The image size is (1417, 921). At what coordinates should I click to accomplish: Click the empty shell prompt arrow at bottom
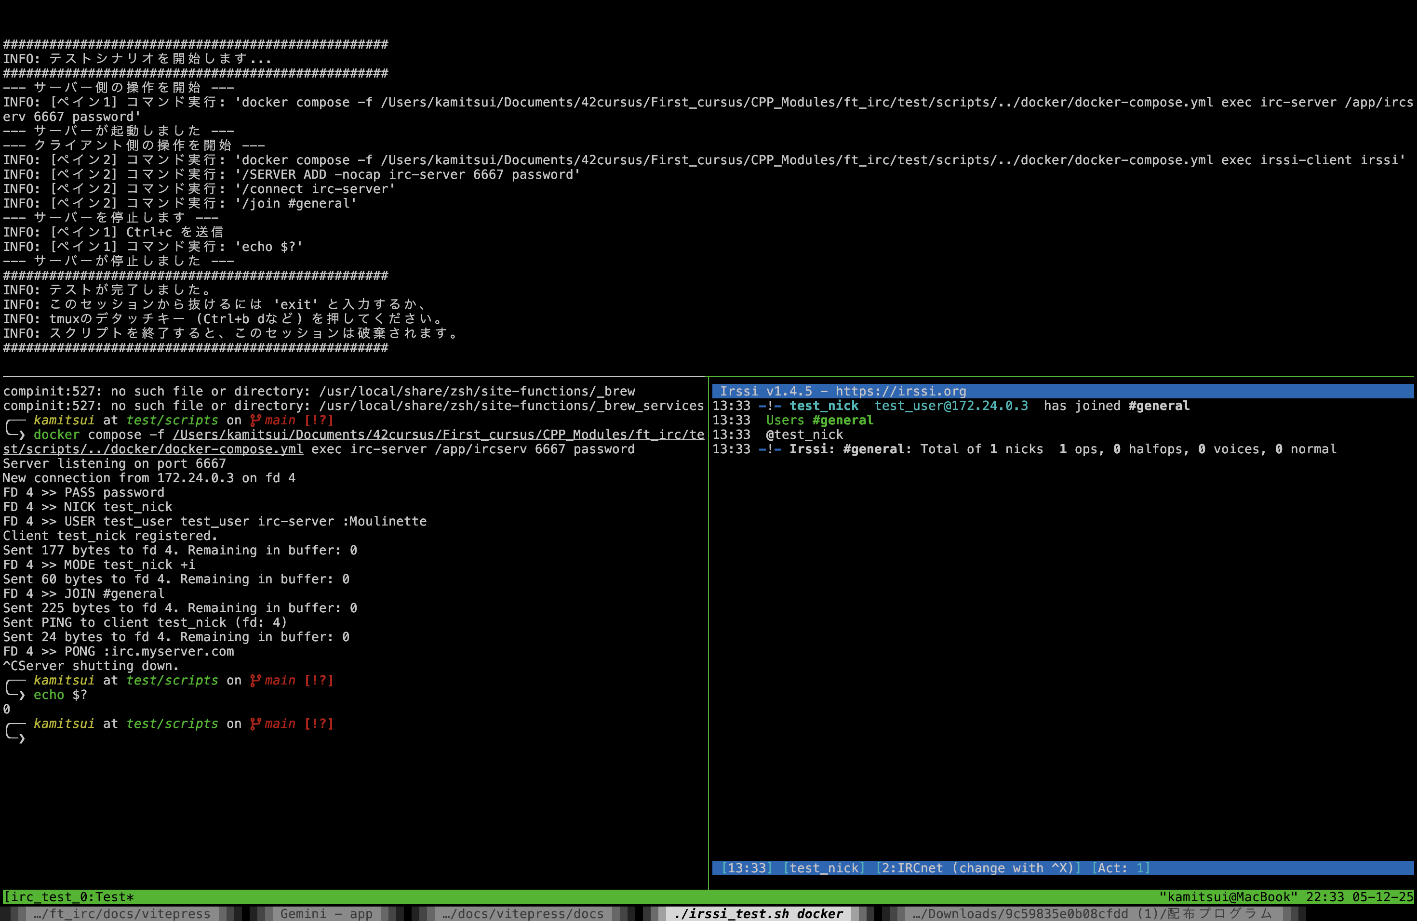(21, 738)
